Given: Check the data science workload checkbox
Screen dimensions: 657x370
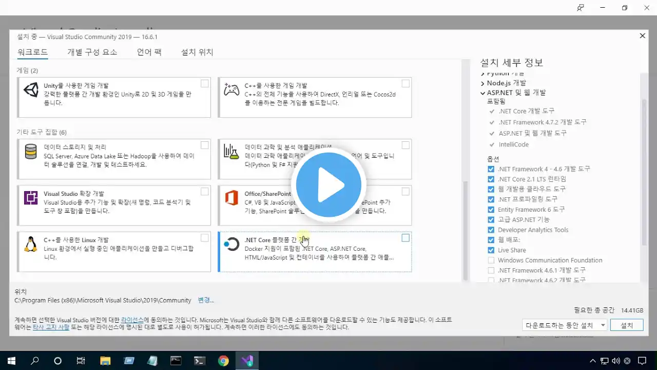Looking at the screenshot, I should [x=405, y=145].
